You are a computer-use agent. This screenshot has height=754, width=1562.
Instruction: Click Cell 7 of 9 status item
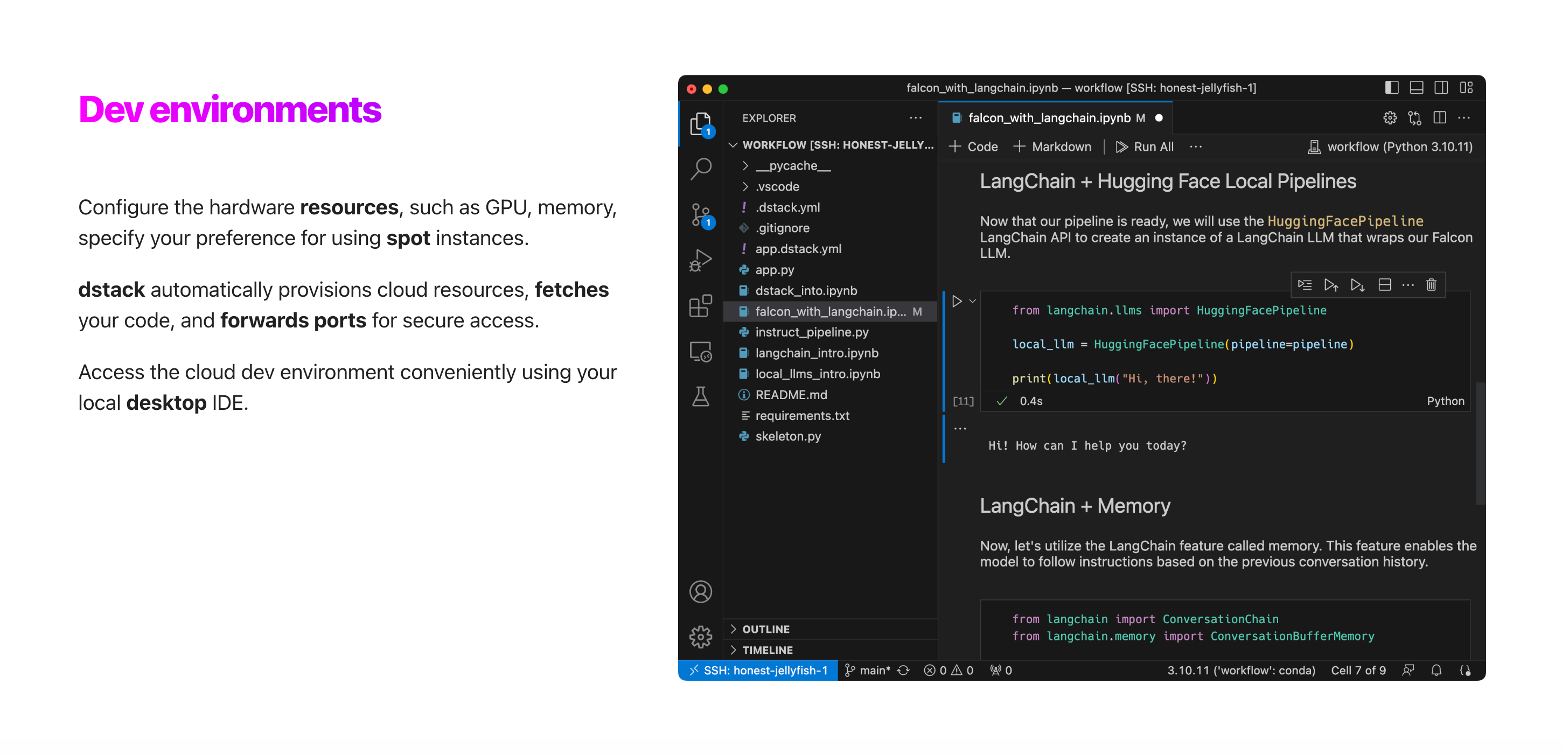(1358, 671)
